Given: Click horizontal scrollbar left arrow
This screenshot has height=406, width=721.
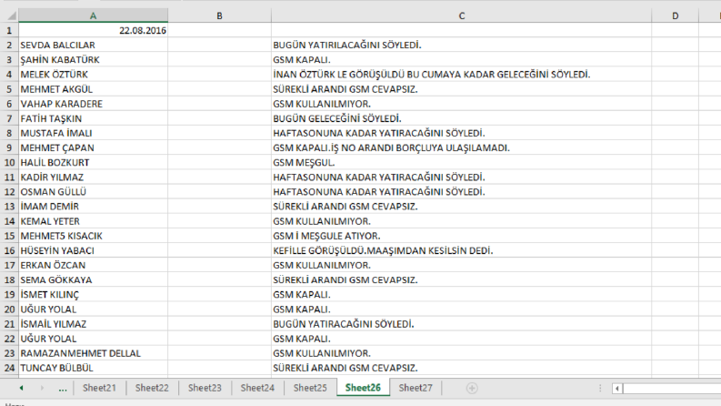Looking at the screenshot, I should 617,389.
